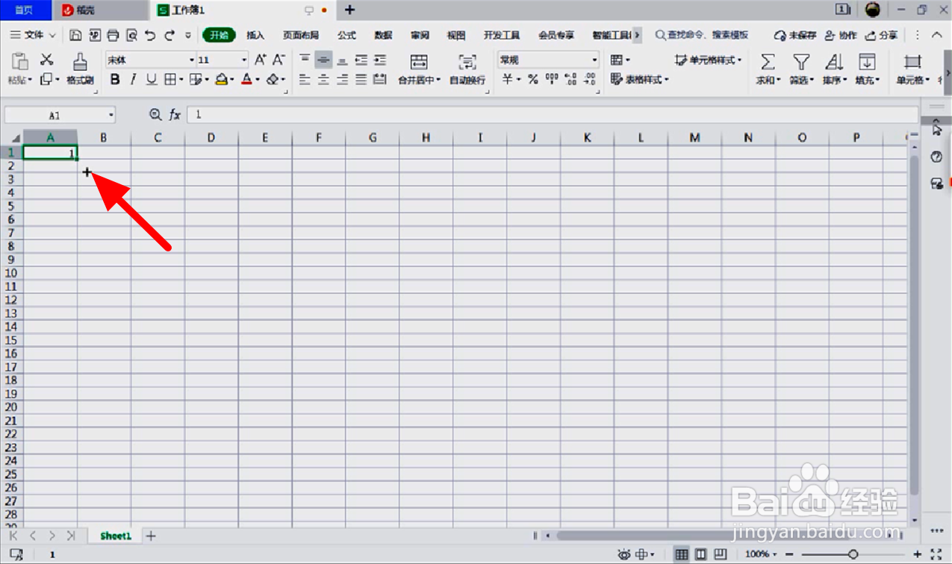This screenshot has height=564, width=952.
Task: Expand the Name Box dropdown arrow
Action: (111, 115)
